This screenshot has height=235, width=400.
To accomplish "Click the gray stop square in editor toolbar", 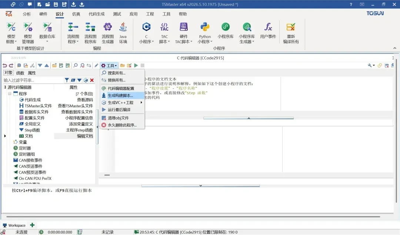I will pyautogui.click(x=143, y=66).
